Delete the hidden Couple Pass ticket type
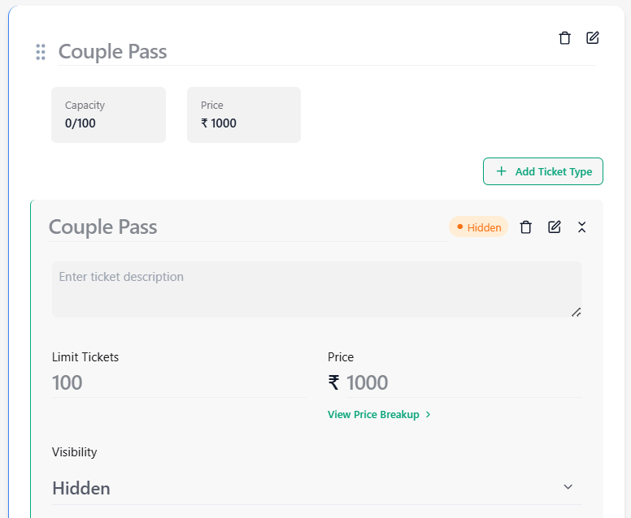This screenshot has width=631, height=518. [x=525, y=227]
